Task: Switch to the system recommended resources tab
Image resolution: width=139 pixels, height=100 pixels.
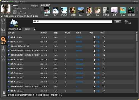Action: tap(13, 29)
